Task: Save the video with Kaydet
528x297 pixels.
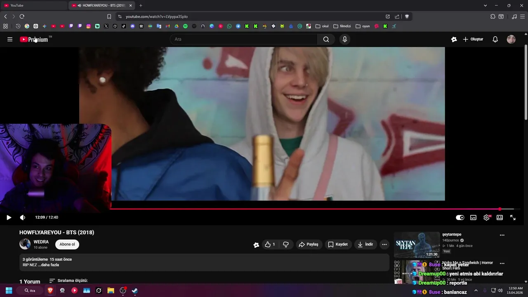Action: pos(338,244)
